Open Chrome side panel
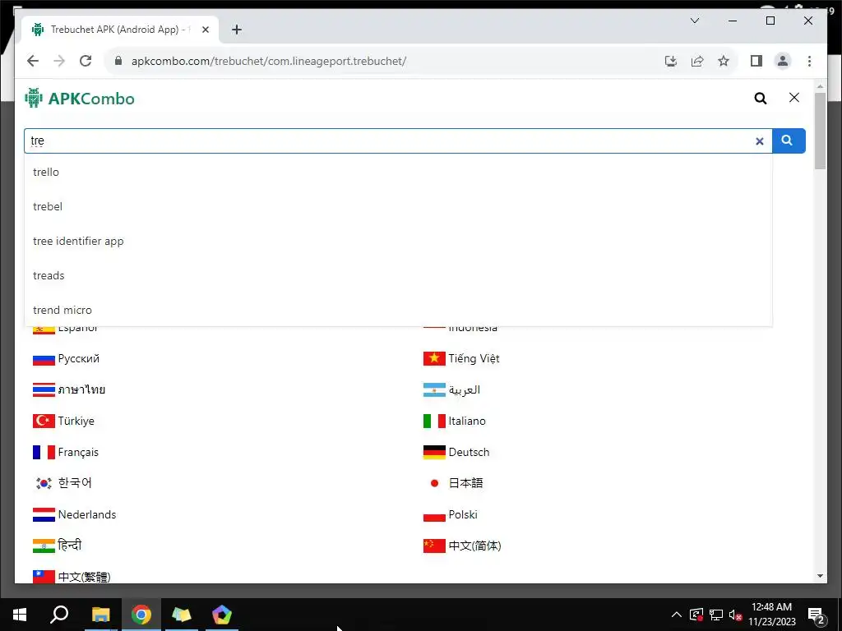Screen dimensions: 842x631 click(x=756, y=61)
